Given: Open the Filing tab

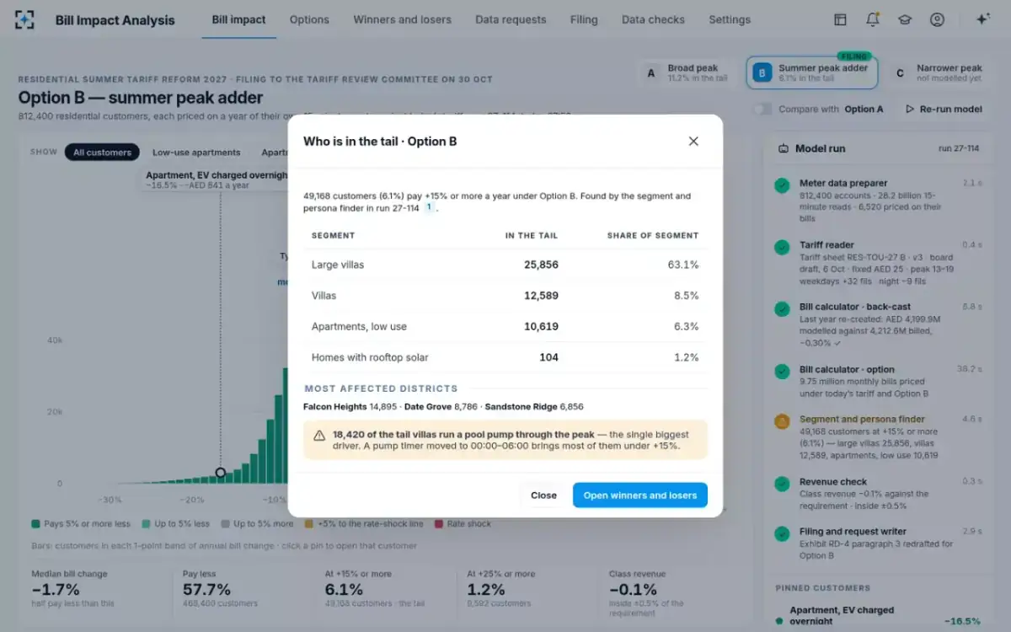Looking at the screenshot, I should click(583, 19).
